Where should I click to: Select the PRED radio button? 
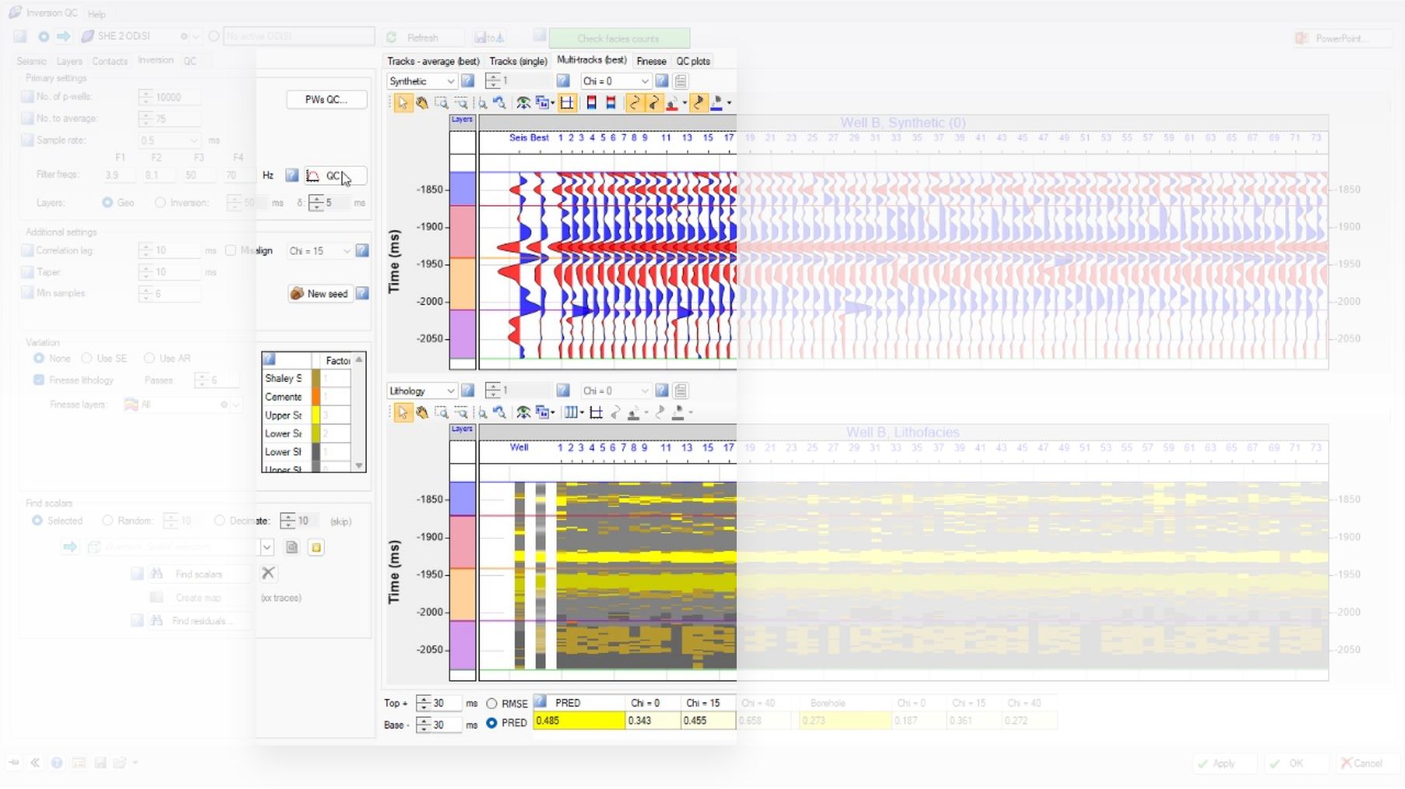[x=492, y=722]
